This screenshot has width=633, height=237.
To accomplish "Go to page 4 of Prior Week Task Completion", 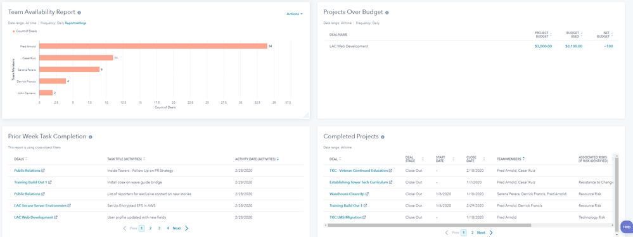I will (168, 228).
